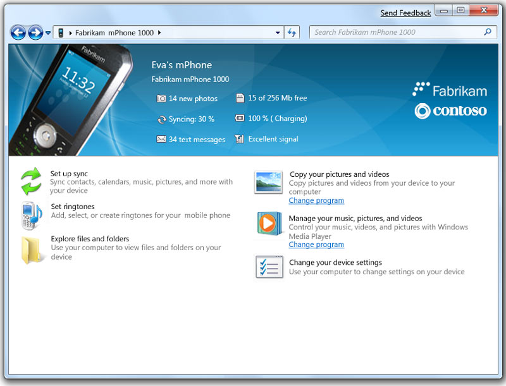Click the contoso logo

pos(450,111)
